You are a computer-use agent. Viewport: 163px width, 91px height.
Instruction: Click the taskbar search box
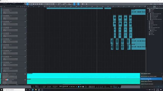pos(14,90)
